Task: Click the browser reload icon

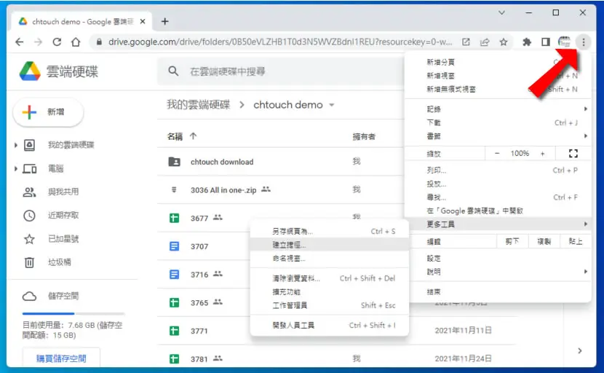Action: click(57, 42)
